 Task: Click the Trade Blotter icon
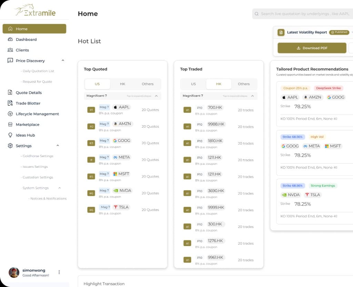click(x=10, y=103)
